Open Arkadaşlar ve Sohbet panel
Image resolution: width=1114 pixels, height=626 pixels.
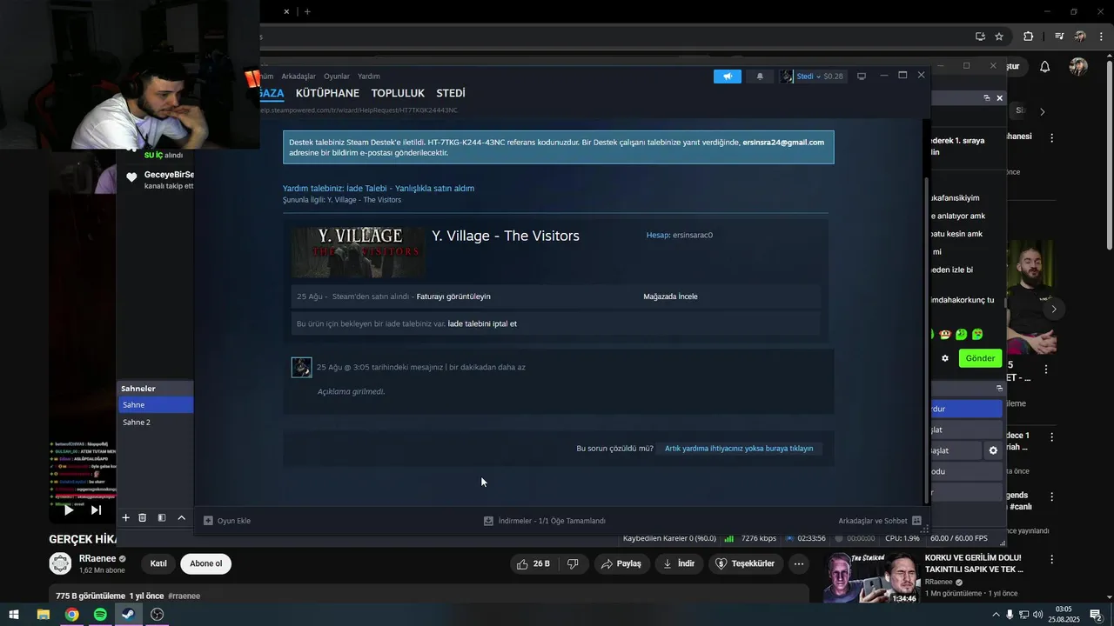click(880, 521)
